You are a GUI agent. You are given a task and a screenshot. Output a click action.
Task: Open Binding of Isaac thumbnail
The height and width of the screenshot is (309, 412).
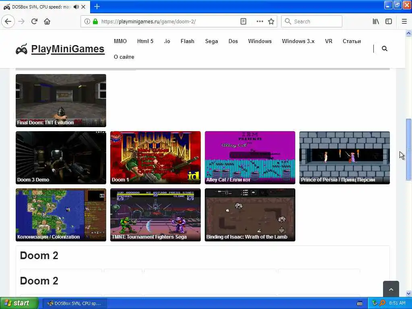pyautogui.click(x=250, y=215)
